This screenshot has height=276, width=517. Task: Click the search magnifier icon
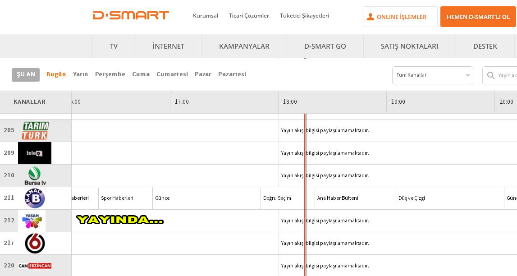click(490, 75)
